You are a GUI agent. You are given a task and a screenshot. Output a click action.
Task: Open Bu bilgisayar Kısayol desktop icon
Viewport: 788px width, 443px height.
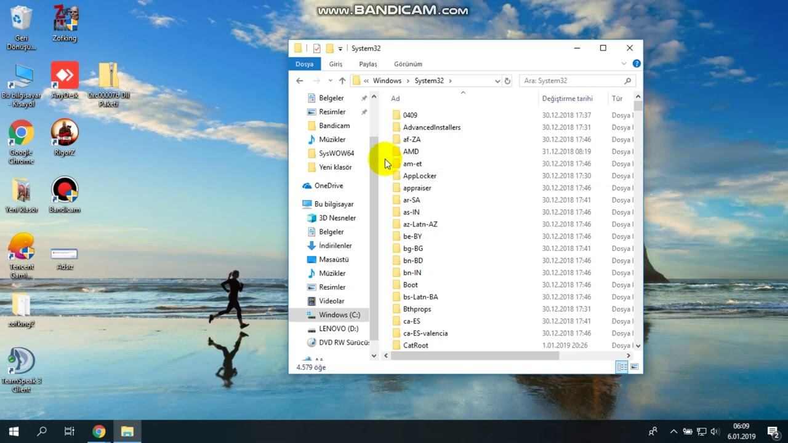(x=22, y=84)
